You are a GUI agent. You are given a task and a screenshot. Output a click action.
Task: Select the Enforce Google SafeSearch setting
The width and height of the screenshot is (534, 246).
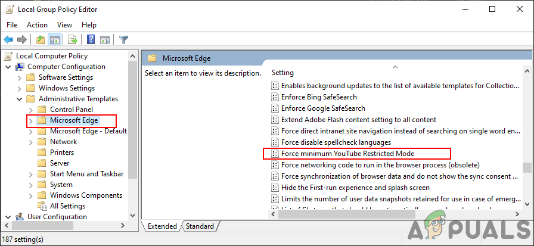[x=323, y=108]
